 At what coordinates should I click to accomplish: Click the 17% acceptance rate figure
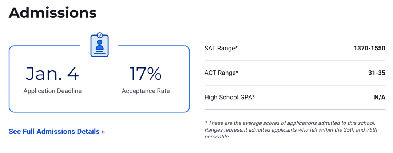[146, 74]
